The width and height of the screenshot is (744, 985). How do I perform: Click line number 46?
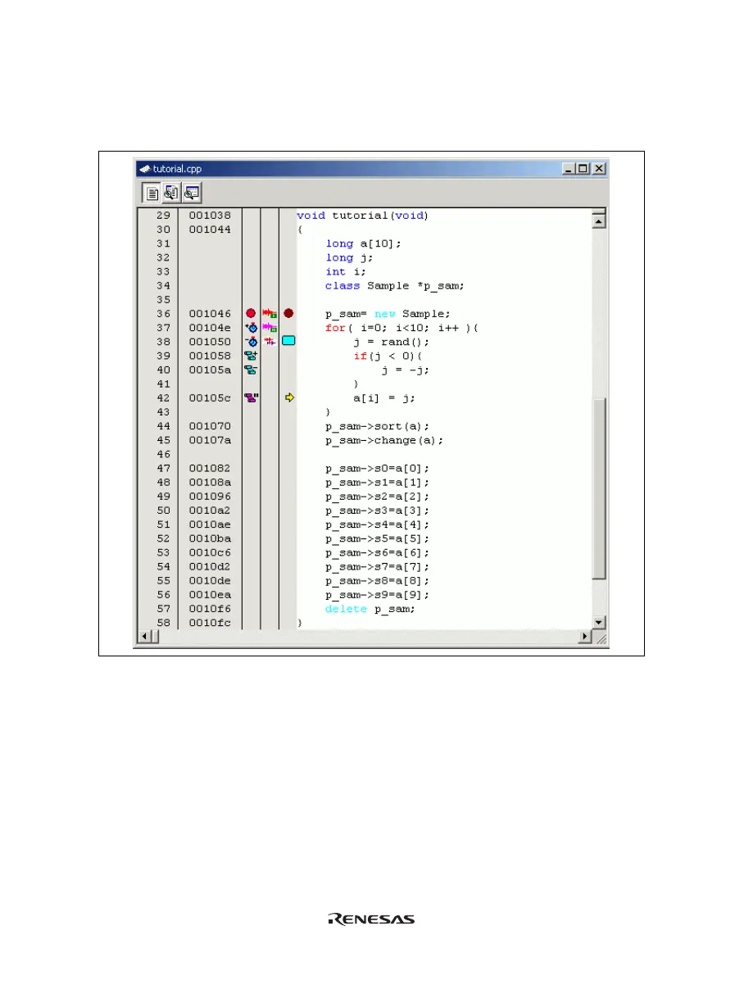tap(162, 454)
